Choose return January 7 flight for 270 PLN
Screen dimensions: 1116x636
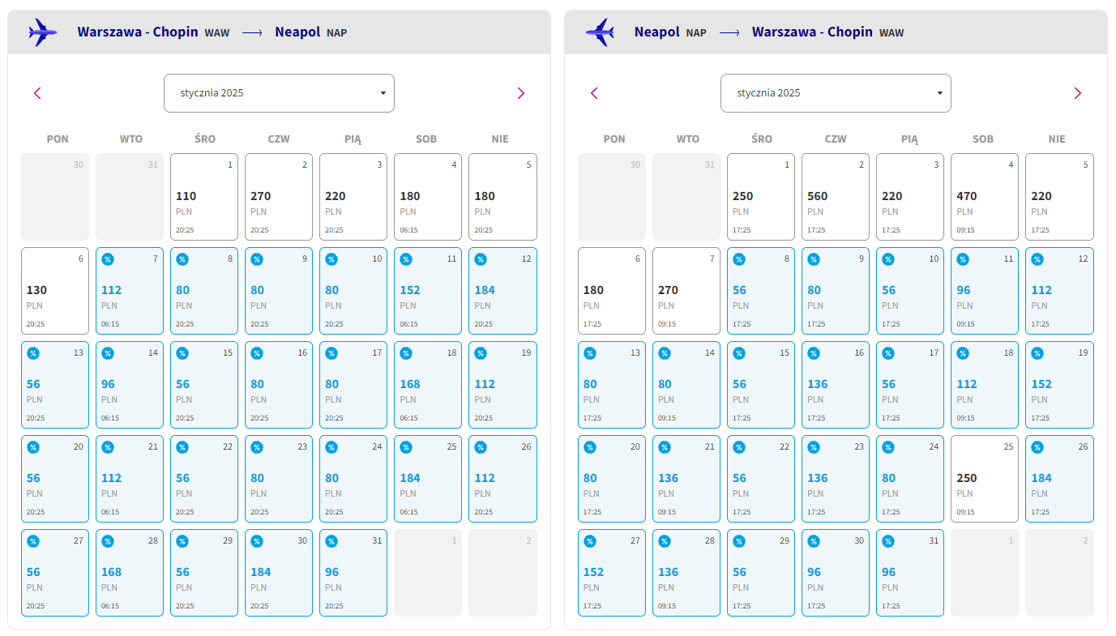[686, 291]
